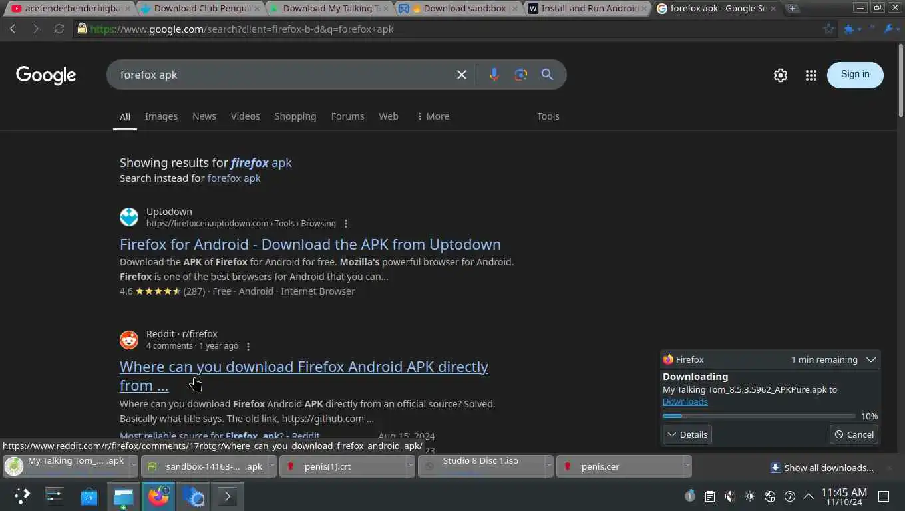Open the Reddit Firefox Android APK result
The width and height of the screenshot is (905, 511).
pyautogui.click(x=304, y=376)
